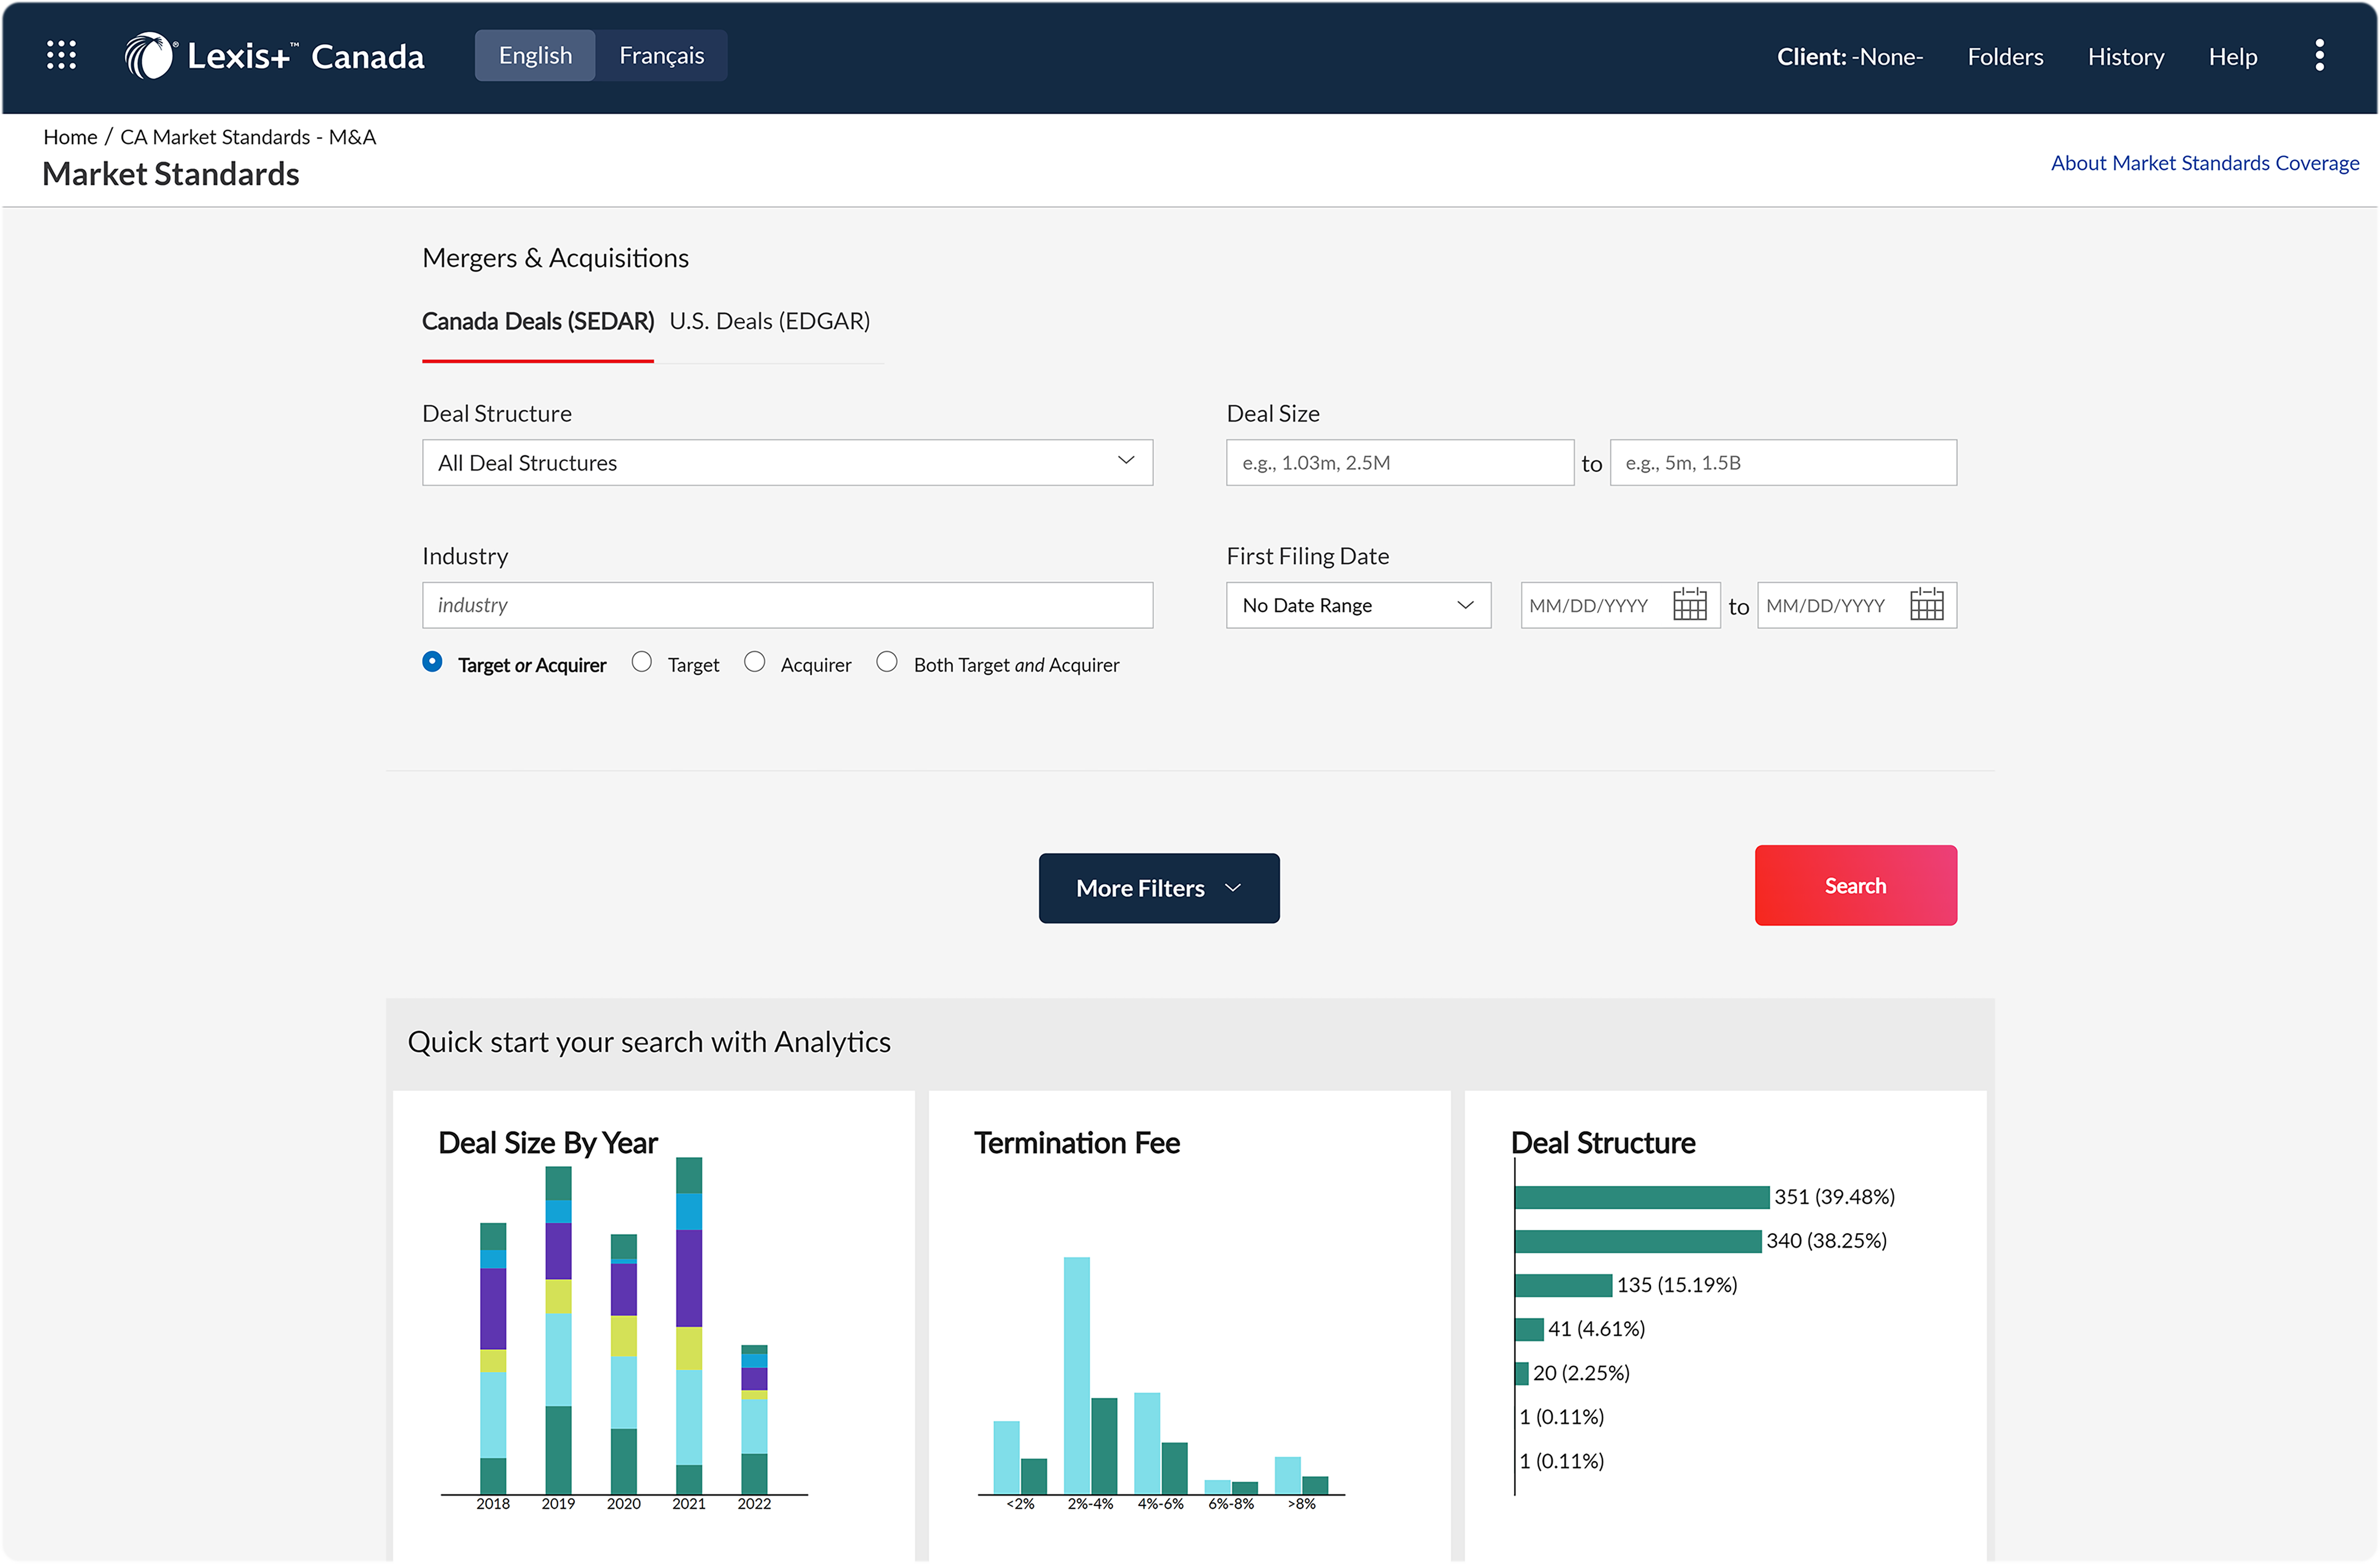Switch language to Français
2380x1564 pixels.
point(661,56)
